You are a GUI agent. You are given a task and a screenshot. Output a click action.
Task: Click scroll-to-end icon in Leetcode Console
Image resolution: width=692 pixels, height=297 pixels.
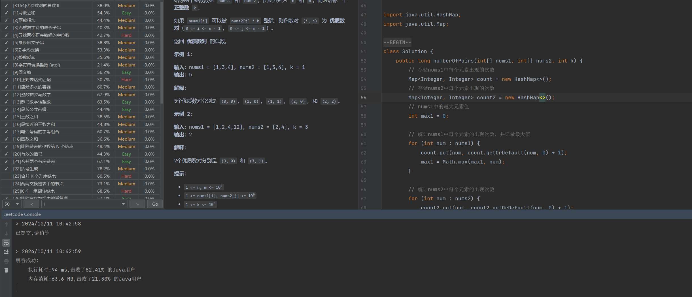coord(6,252)
